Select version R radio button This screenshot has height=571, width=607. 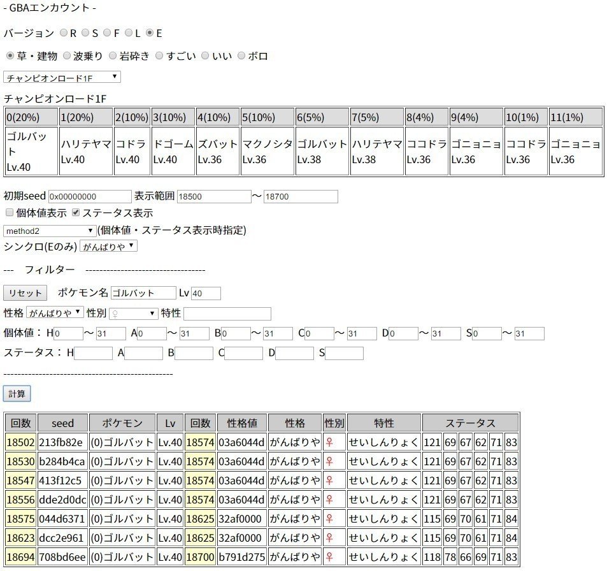click(64, 33)
